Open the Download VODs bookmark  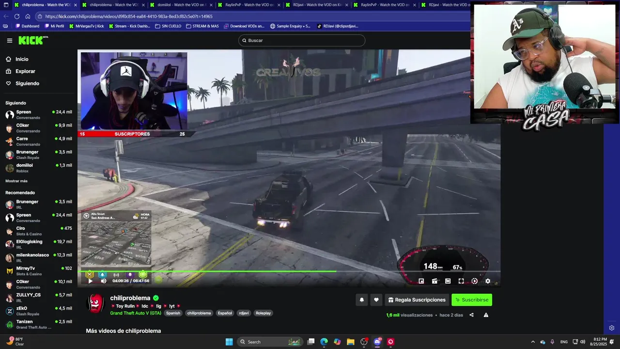click(244, 26)
